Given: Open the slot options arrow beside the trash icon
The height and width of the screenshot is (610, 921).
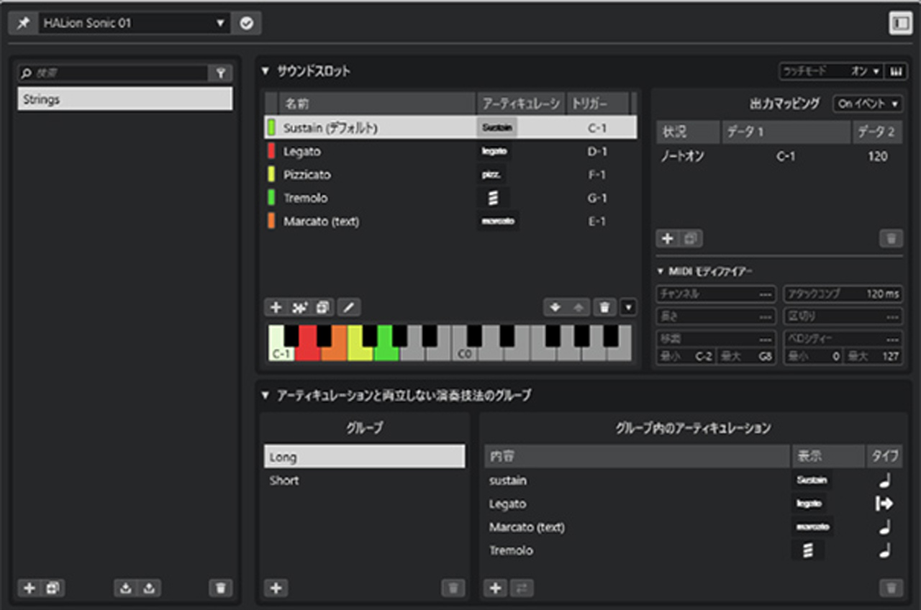Looking at the screenshot, I should pyautogui.click(x=628, y=307).
